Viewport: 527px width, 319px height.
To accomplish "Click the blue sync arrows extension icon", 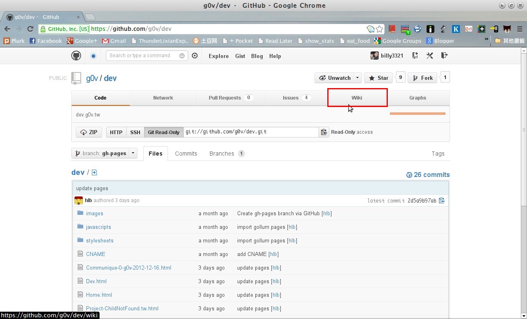I will point(417,29).
